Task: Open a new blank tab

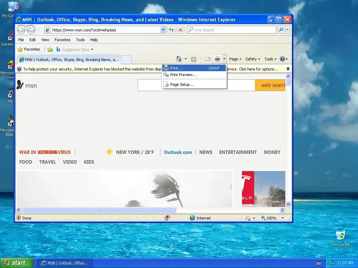Action: click(127, 60)
